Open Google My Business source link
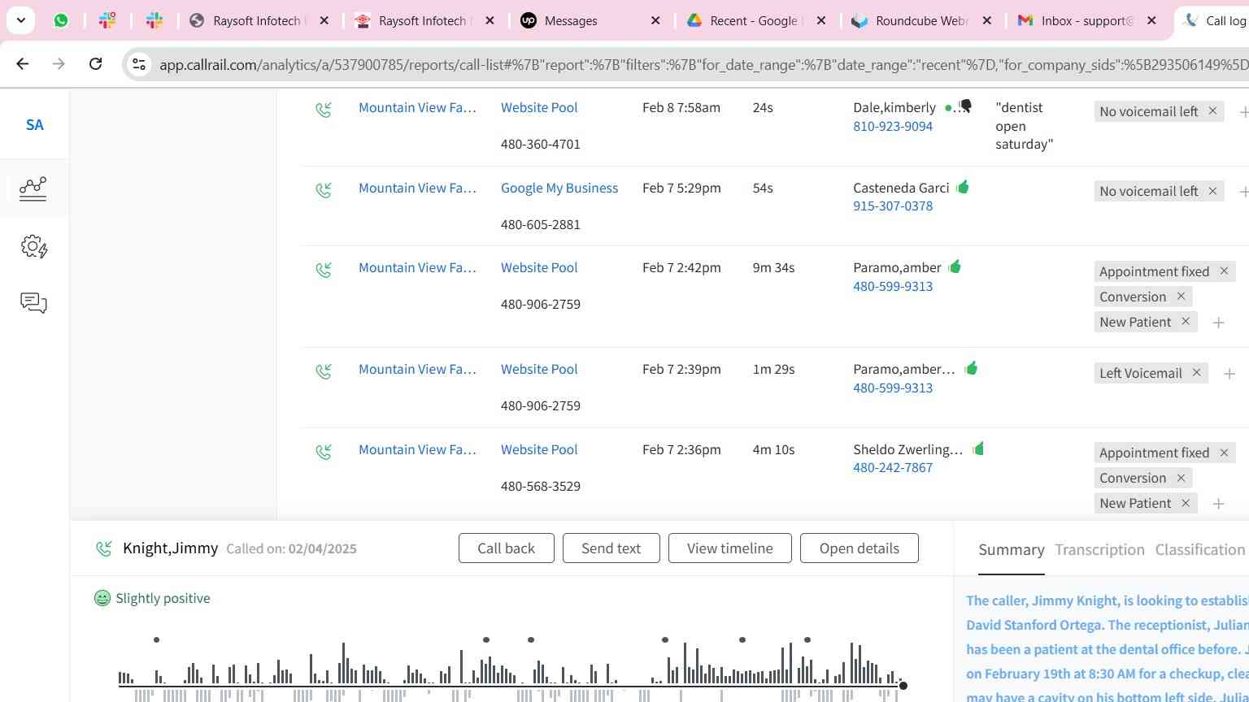 pos(559,188)
